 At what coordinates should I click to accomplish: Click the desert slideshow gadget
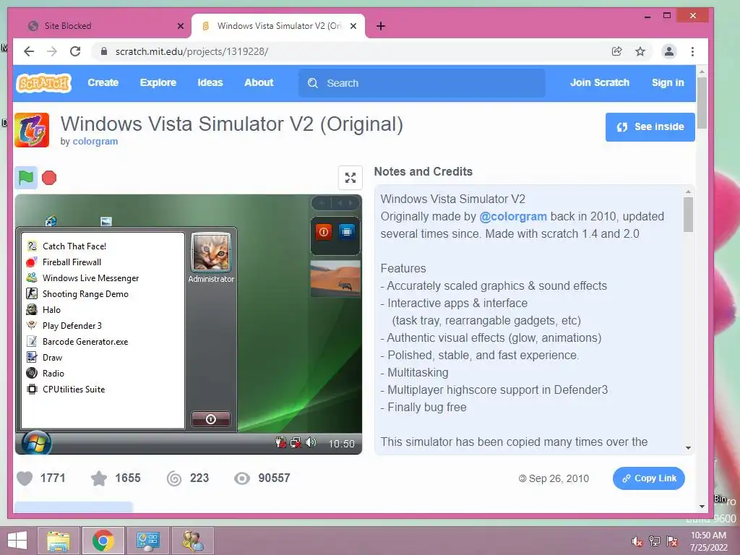pyautogui.click(x=335, y=278)
